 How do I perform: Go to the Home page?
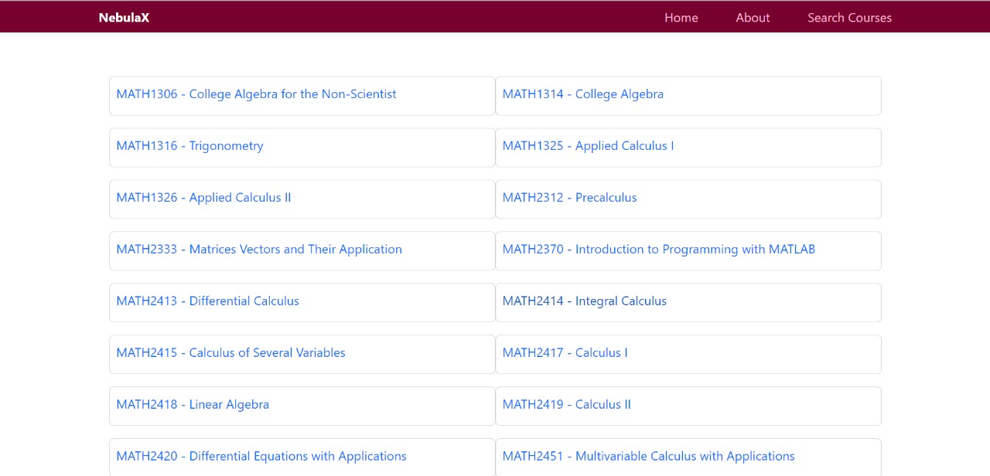pos(681,18)
